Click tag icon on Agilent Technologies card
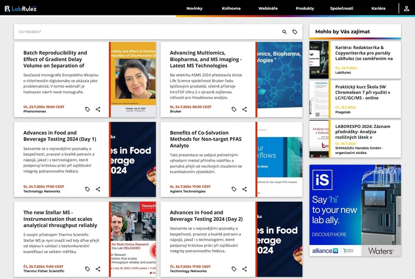Image resolution: width=415 pixels, height=279 pixels. click(234, 189)
